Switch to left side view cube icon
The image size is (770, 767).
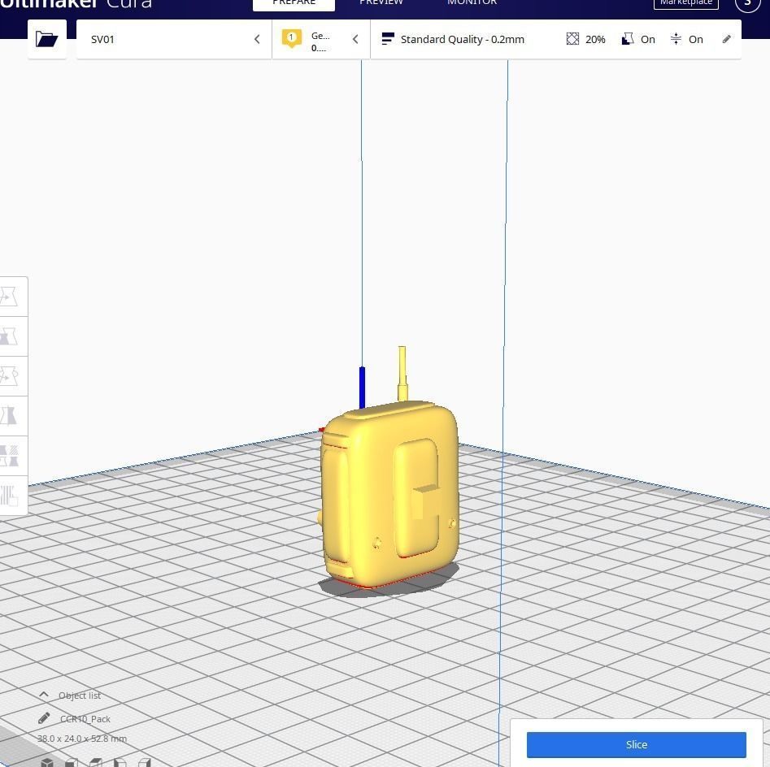coord(120,763)
